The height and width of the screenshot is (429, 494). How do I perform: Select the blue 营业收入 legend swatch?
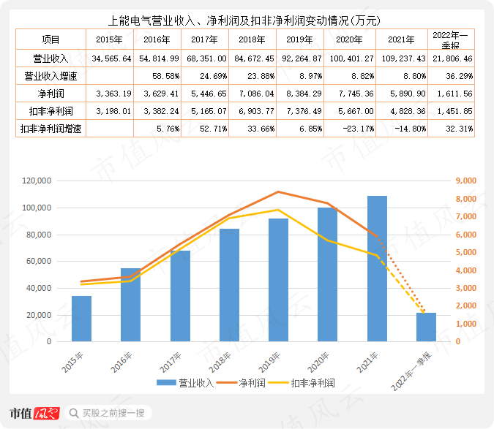166,383
